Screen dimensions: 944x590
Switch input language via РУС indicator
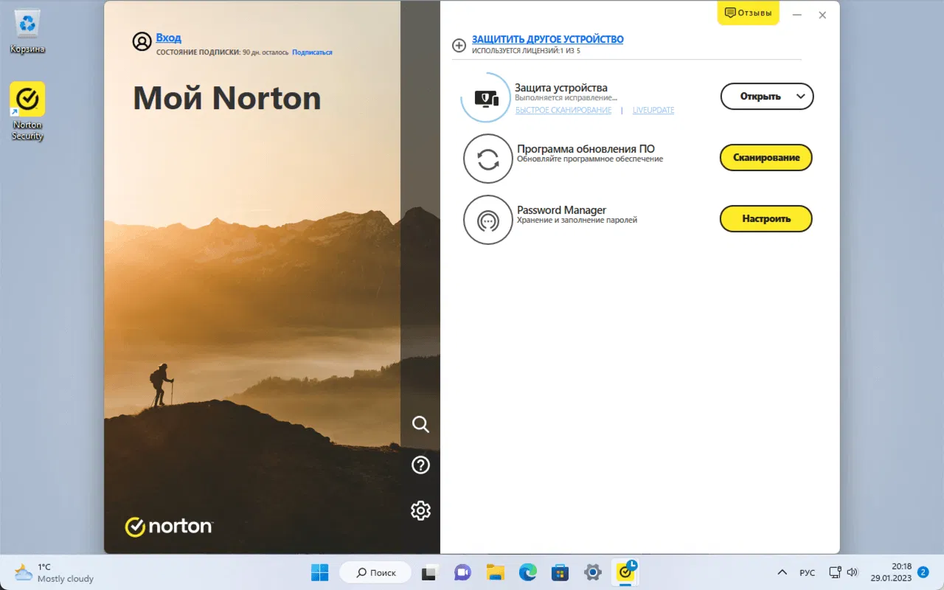pyautogui.click(x=807, y=572)
